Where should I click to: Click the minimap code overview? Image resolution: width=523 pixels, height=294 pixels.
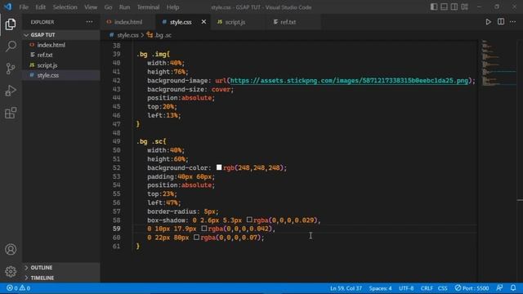coord(498,64)
